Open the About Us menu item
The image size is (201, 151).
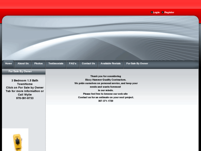(x=23, y=64)
